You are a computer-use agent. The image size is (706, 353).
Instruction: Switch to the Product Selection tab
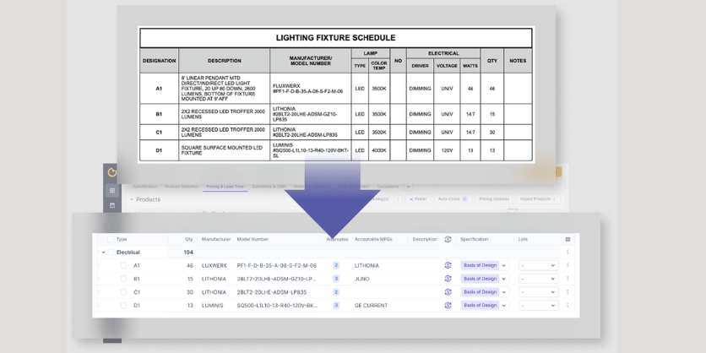pyautogui.click(x=182, y=187)
